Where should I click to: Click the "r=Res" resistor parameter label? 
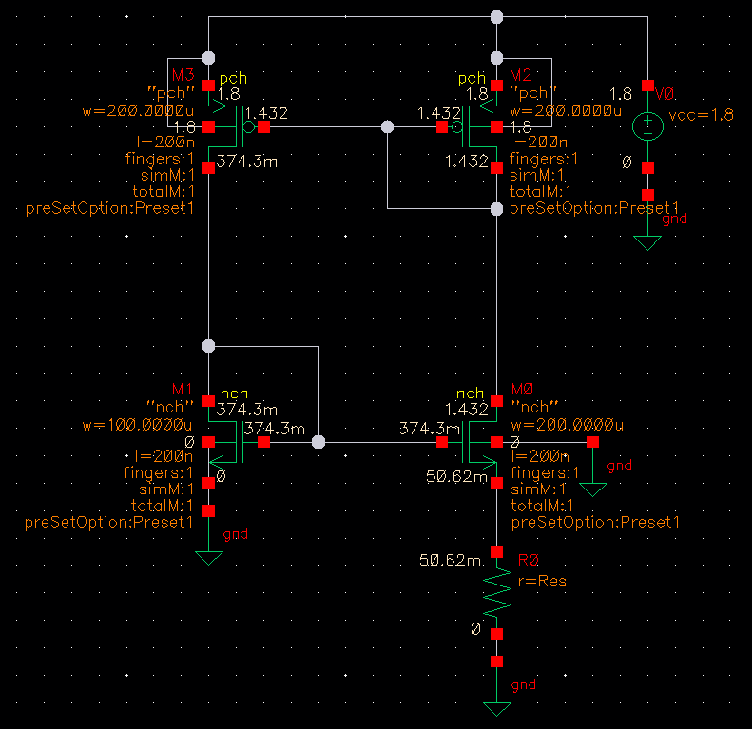pyautogui.click(x=539, y=581)
